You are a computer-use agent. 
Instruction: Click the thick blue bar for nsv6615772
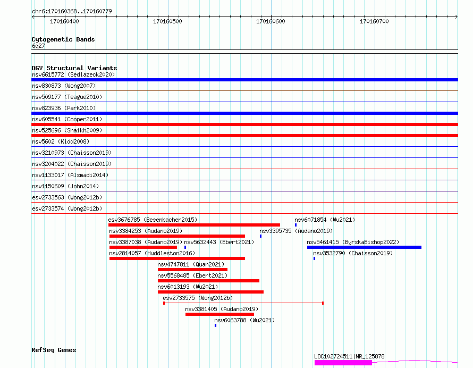click(244, 80)
